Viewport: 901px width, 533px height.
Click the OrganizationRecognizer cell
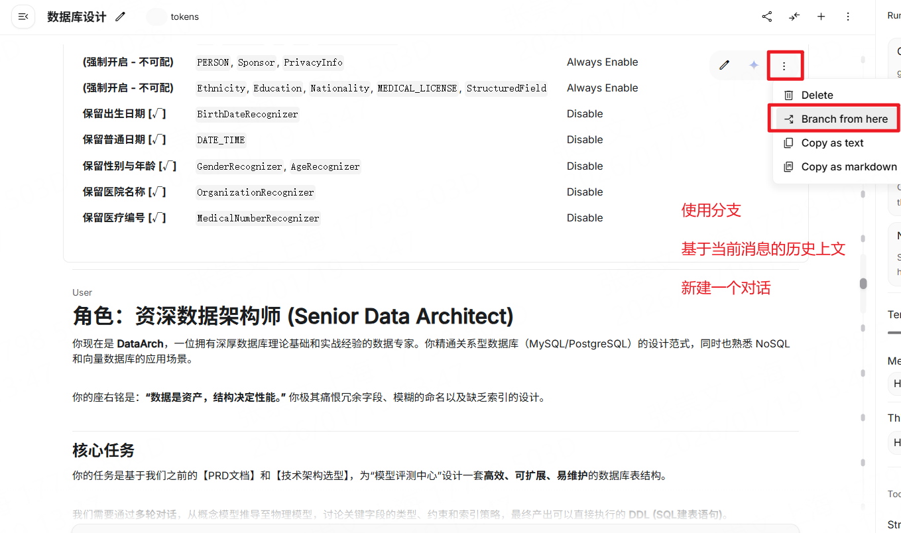[255, 192]
